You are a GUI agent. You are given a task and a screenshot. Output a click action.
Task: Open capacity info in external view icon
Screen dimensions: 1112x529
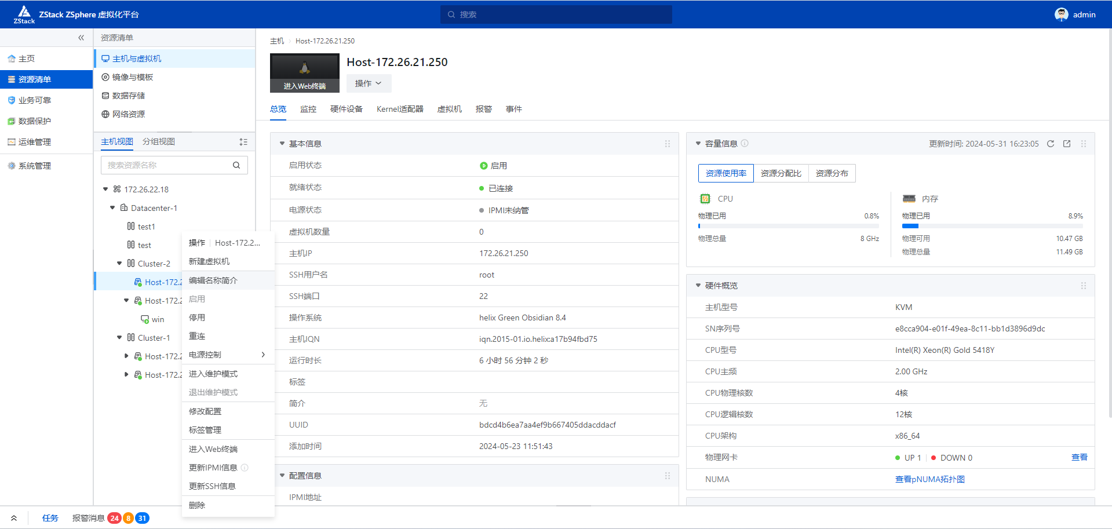(1067, 144)
